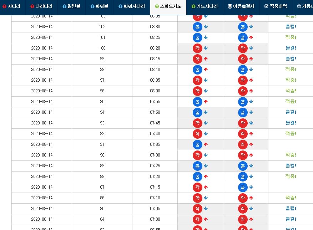
Task: Click second blue 홀 badge in round 101
Action: coord(243,37)
